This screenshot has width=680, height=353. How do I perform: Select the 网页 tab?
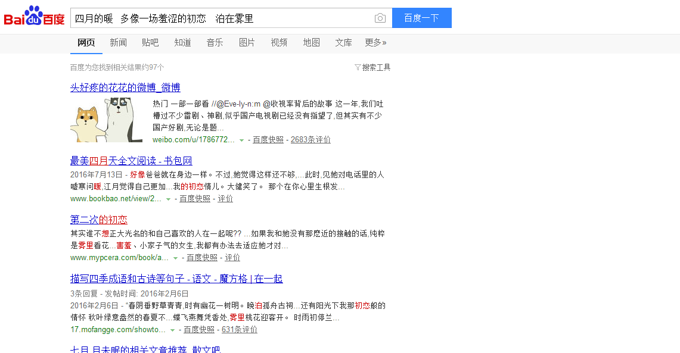(86, 42)
